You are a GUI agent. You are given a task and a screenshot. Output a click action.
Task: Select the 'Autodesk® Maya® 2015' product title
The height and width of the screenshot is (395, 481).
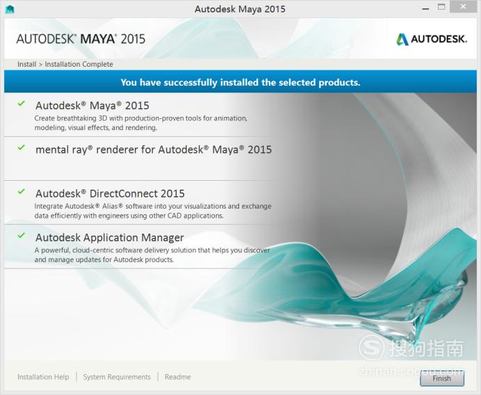(92, 106)
